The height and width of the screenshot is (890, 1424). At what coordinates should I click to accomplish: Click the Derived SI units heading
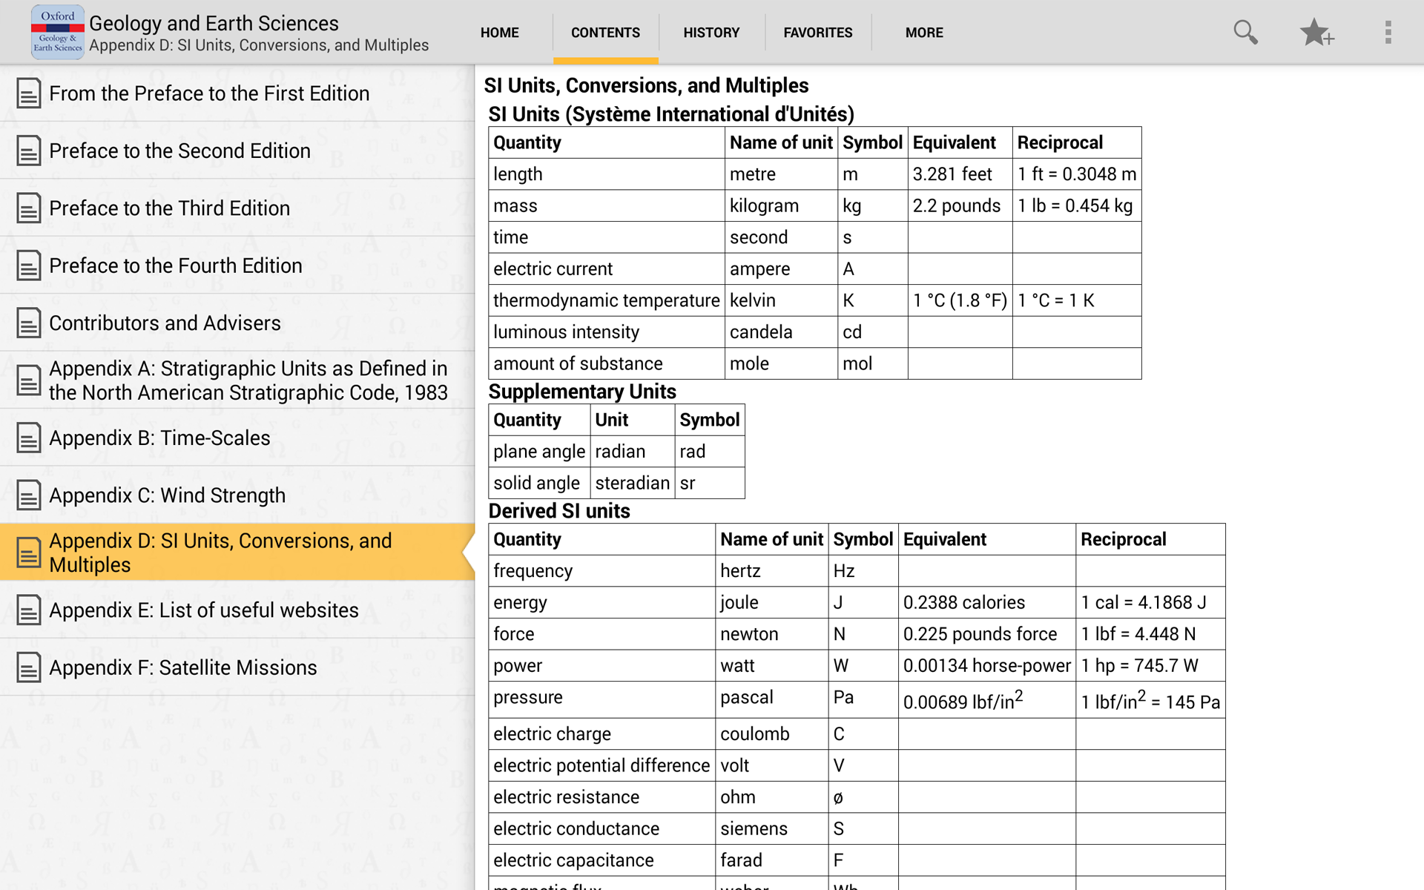[559, 511]
